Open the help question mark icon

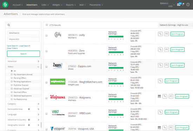188,5
